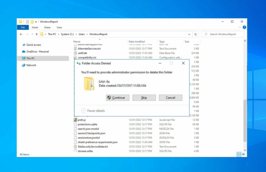Image resolution: width=266 pixels, height=172 pixels.
Task: Click Quick Access Toolbar properties icon
Action: tap(27, 22)
